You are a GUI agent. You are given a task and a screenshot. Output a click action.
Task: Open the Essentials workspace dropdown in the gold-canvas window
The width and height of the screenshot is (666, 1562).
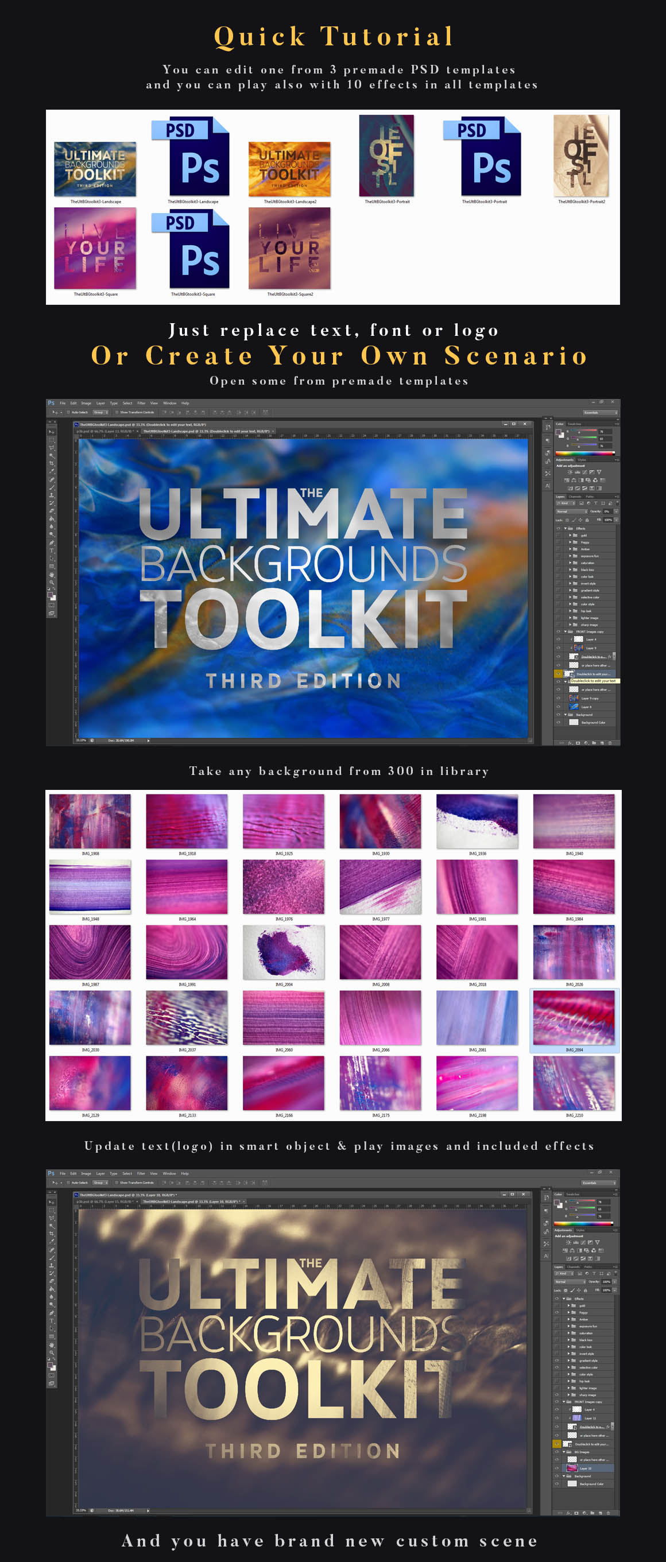point(599,1183)
